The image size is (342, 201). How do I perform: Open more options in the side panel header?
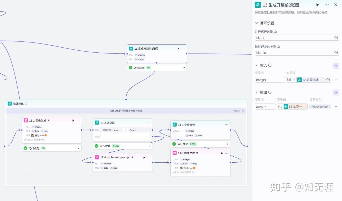(x=327, y=5)
